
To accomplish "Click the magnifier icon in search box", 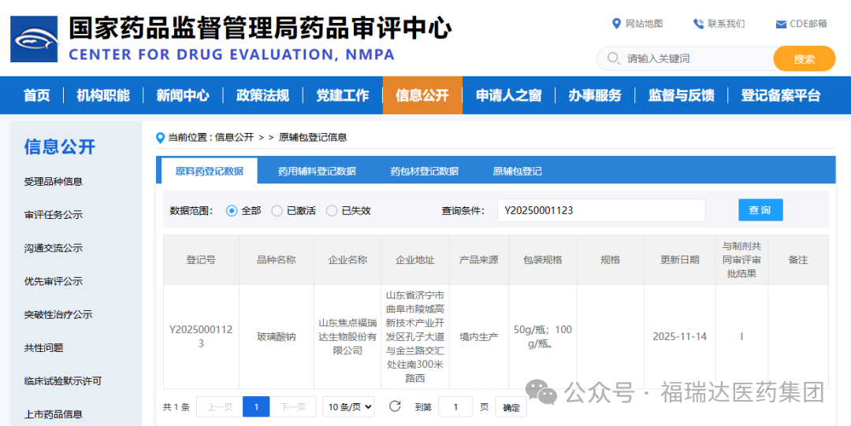I will [x=613, y=58].
